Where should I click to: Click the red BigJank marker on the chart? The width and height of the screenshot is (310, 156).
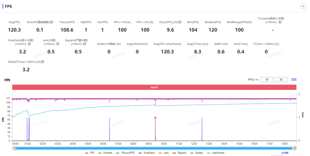point(155,118)
